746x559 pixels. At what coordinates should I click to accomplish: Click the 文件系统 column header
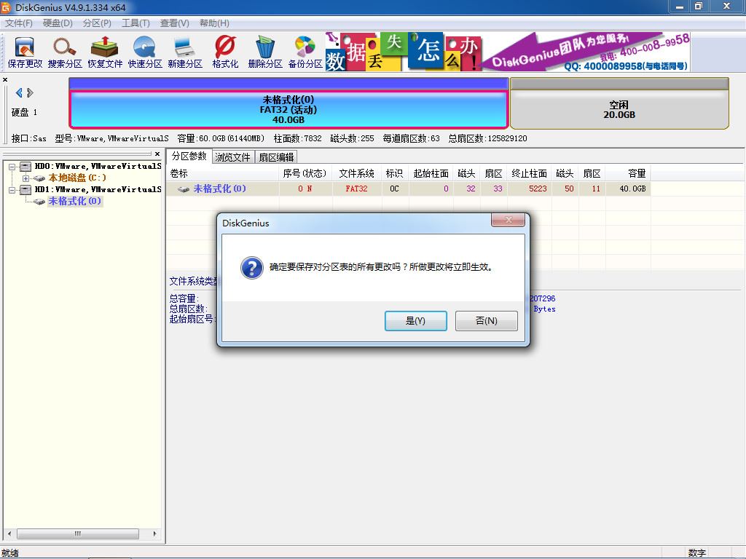coord(356,173)
